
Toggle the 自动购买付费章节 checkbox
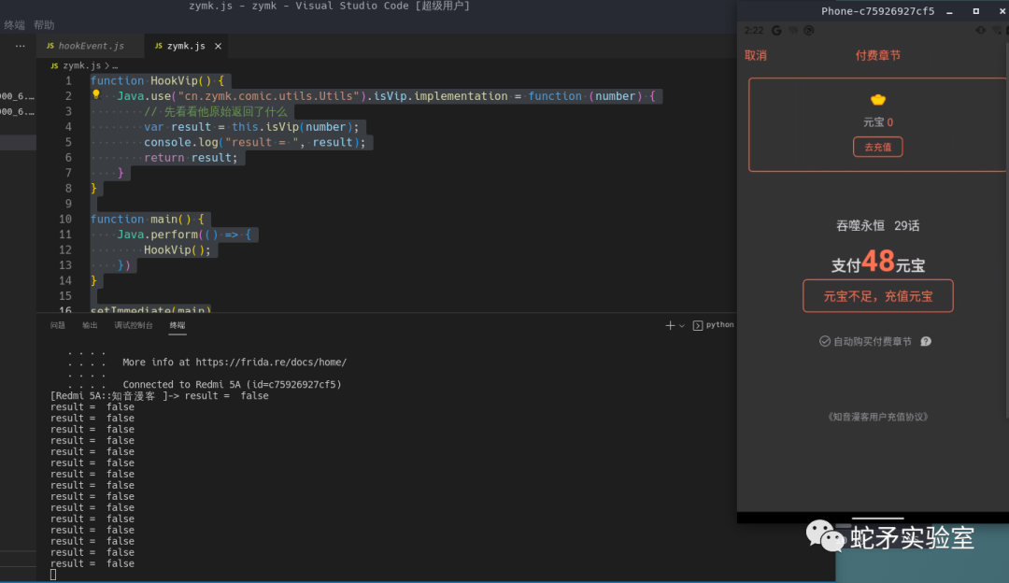tap(824, 342)
